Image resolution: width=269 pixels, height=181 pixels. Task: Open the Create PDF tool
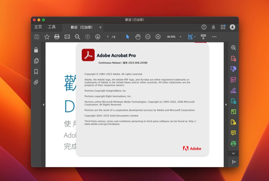pyautogui.click(x=233, y=58)
